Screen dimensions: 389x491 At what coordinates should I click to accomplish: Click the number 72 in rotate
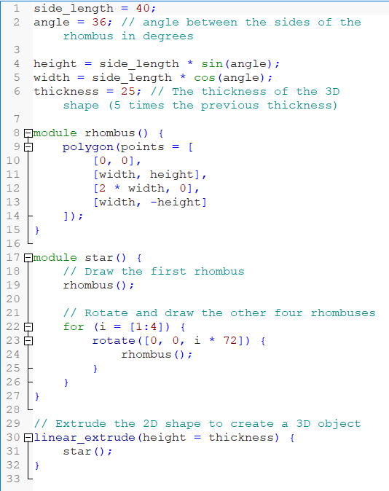click(230, 341)
